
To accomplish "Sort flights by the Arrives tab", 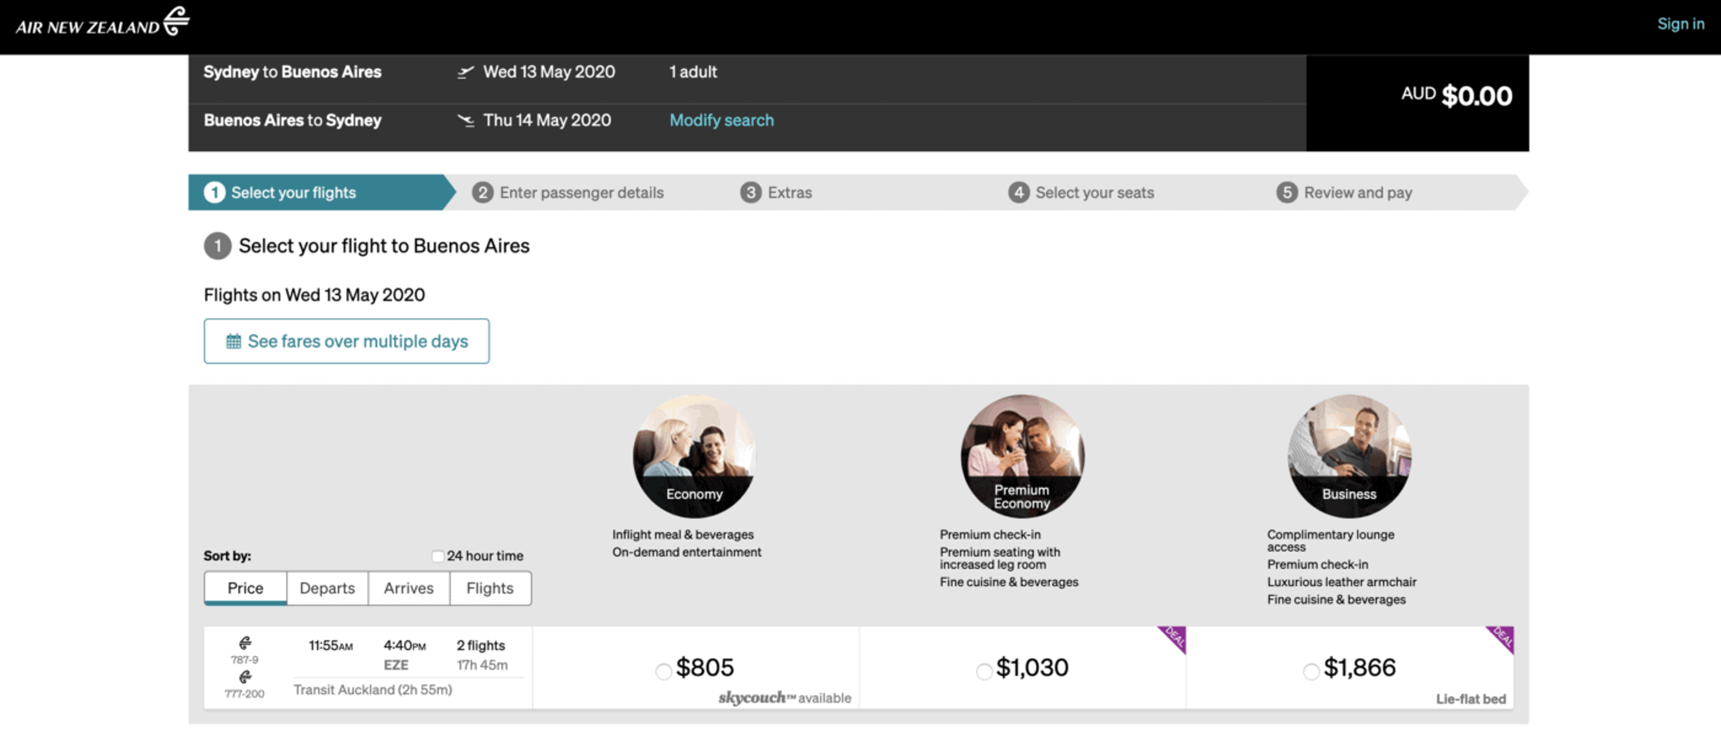I will click(x=408, y=588).
